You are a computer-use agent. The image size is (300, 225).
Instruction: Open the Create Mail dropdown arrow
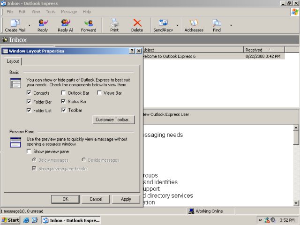[x=29, y=25]
